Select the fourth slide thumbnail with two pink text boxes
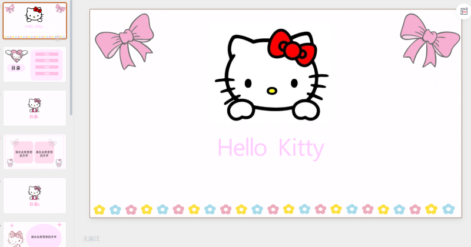Viewport: 471px width, 247px height. pyautogui.click(x=35, y=152)
